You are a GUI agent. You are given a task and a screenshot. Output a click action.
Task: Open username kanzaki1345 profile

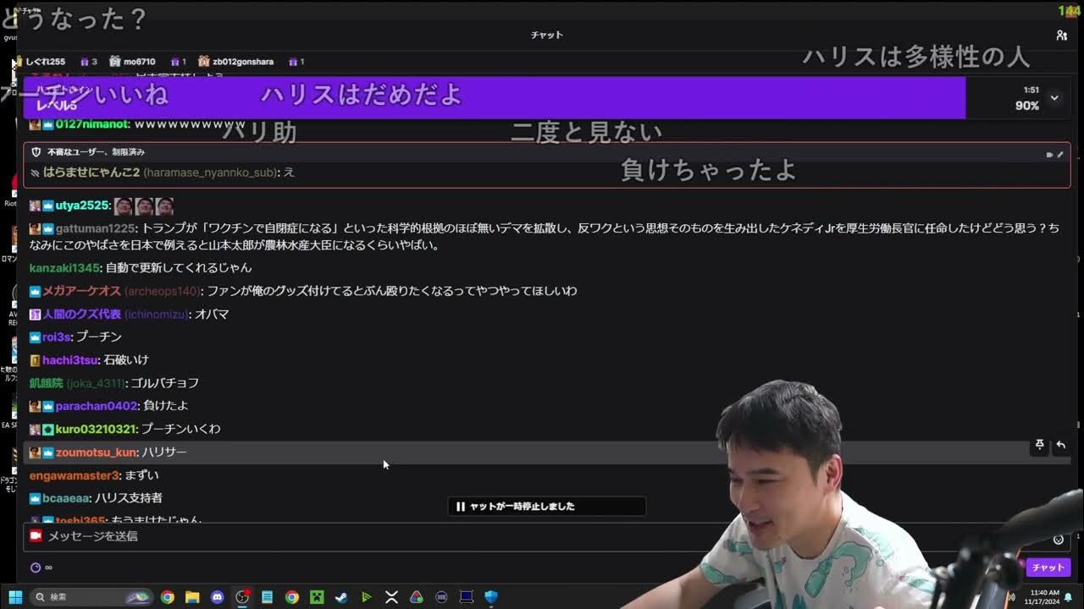click(x=64, y=268)
